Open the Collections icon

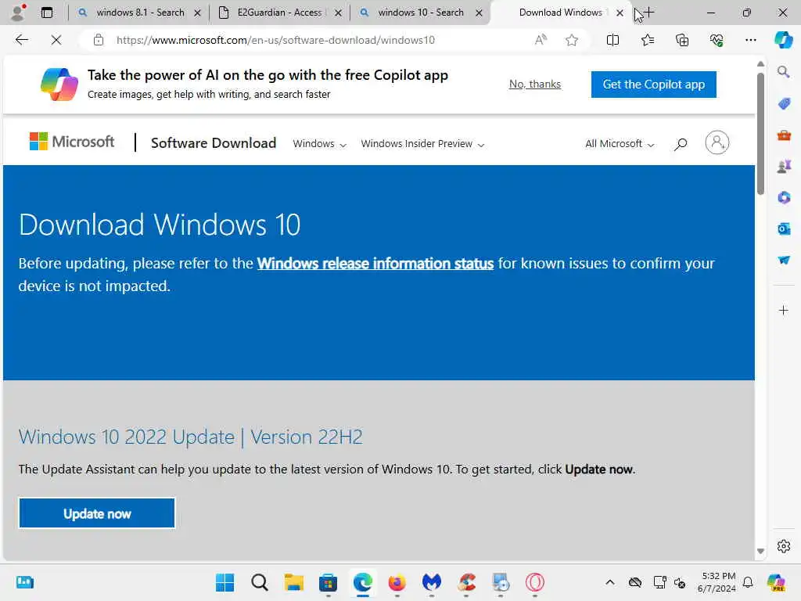pyautogui.click(x=682, y=40)
